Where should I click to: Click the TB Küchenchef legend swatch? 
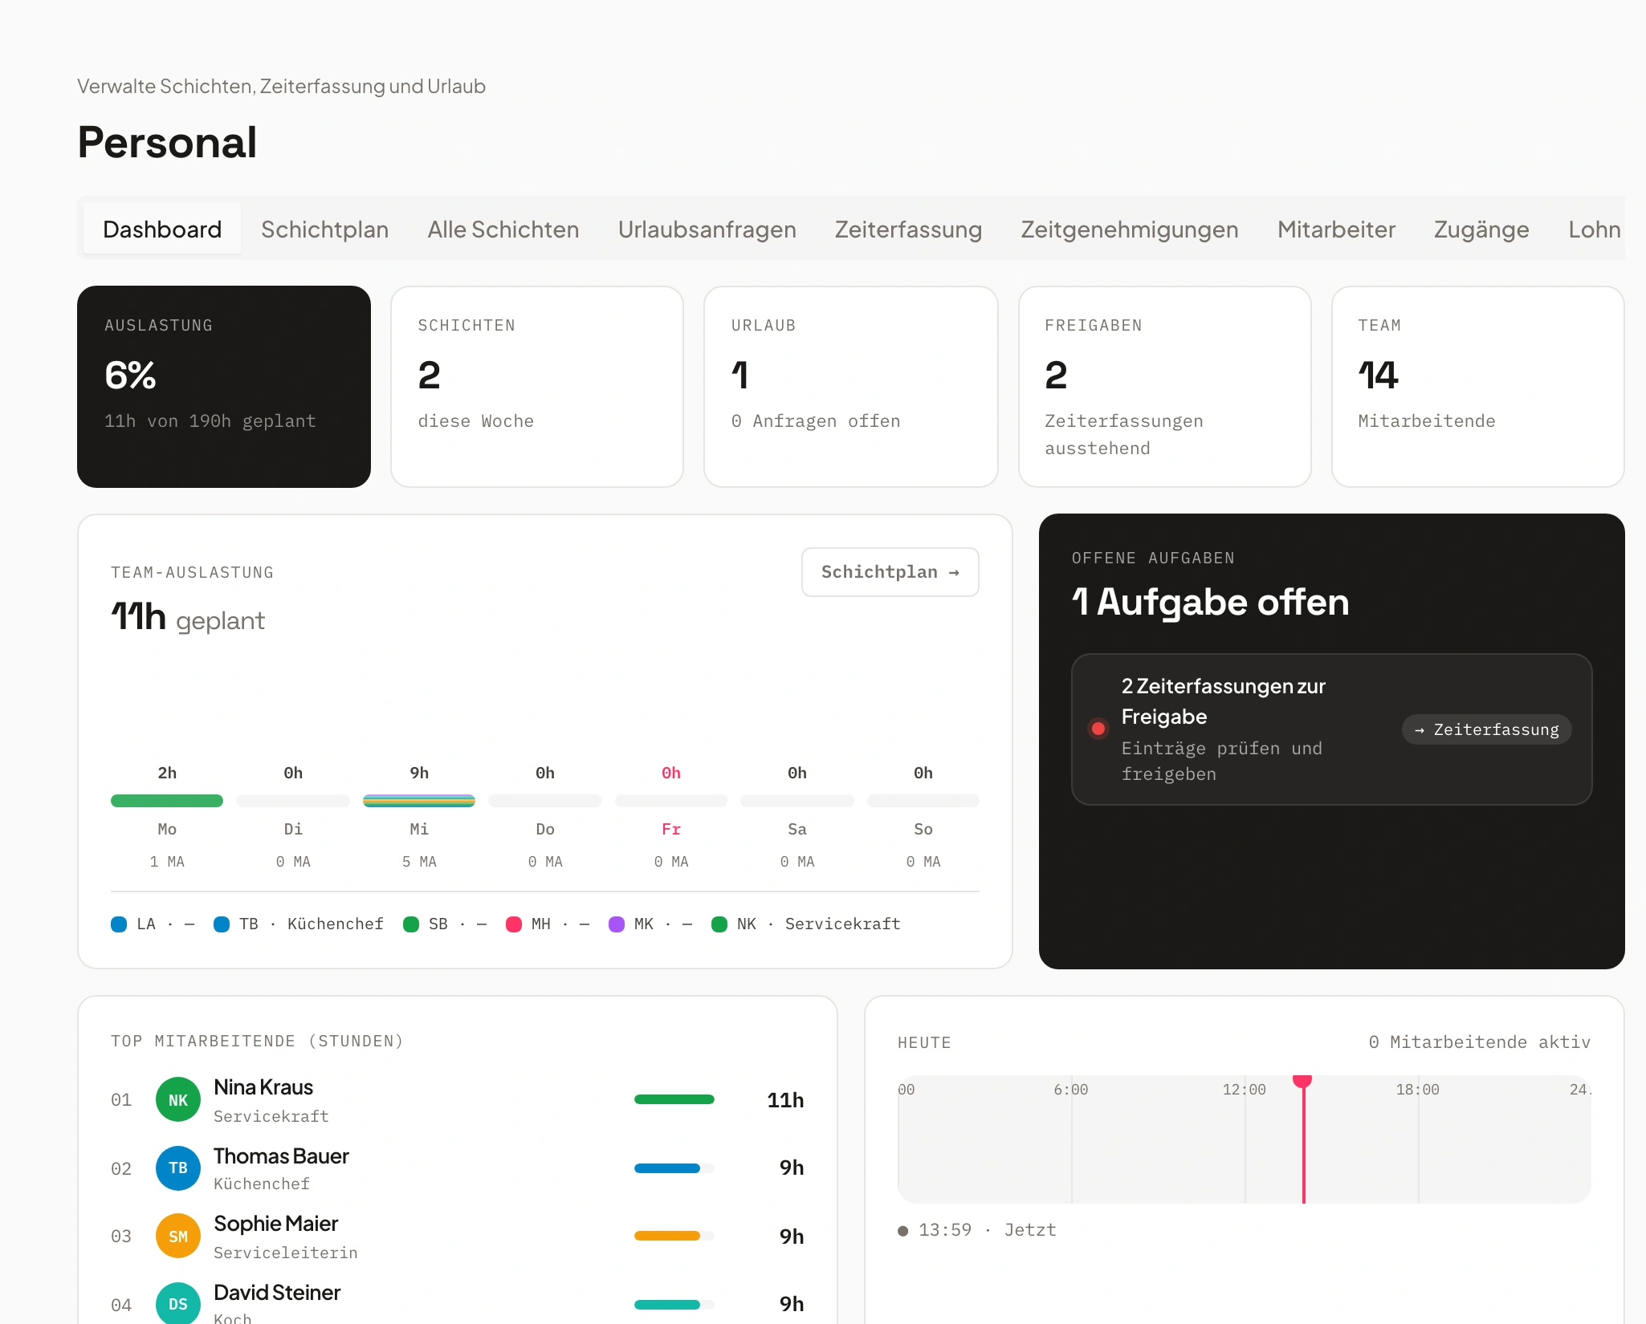tap(222, 924)
